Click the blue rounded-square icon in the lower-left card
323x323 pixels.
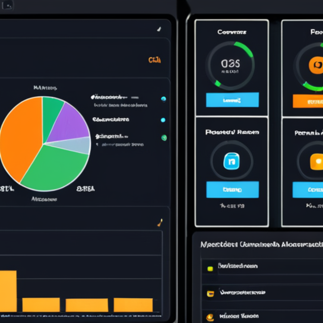pos(231,161)
